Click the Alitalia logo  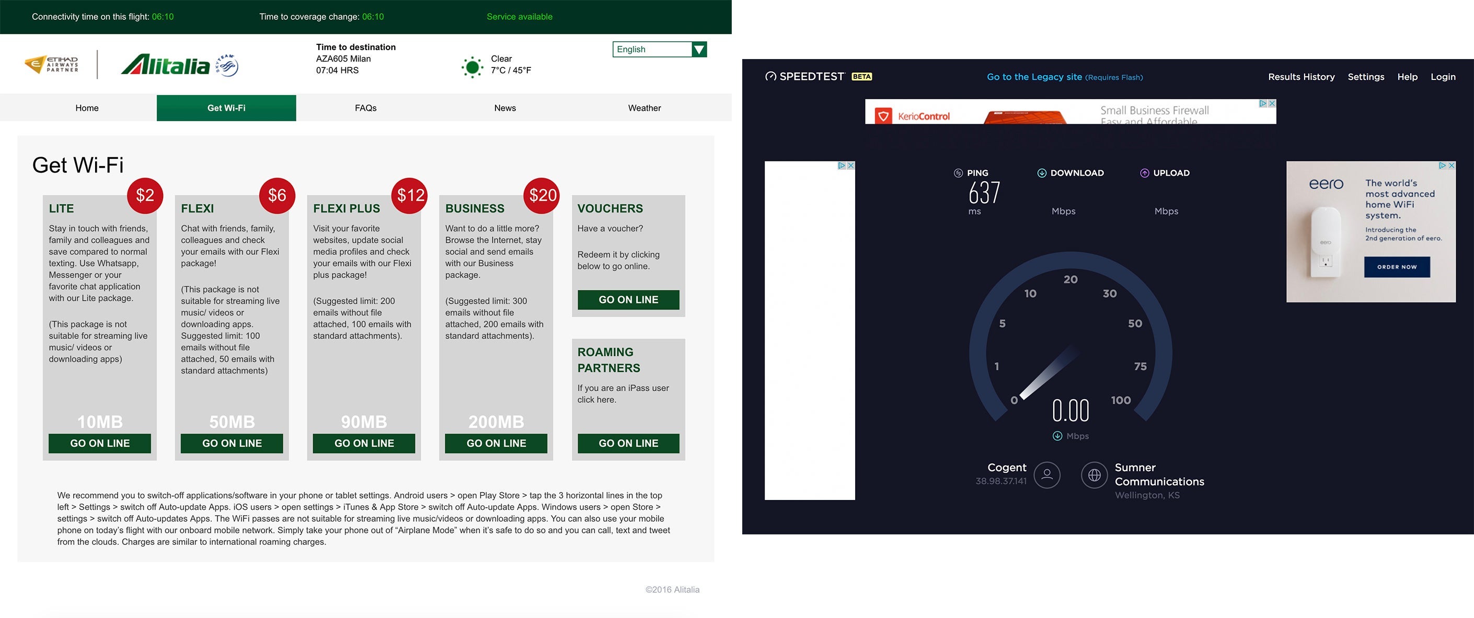(165, 65)
